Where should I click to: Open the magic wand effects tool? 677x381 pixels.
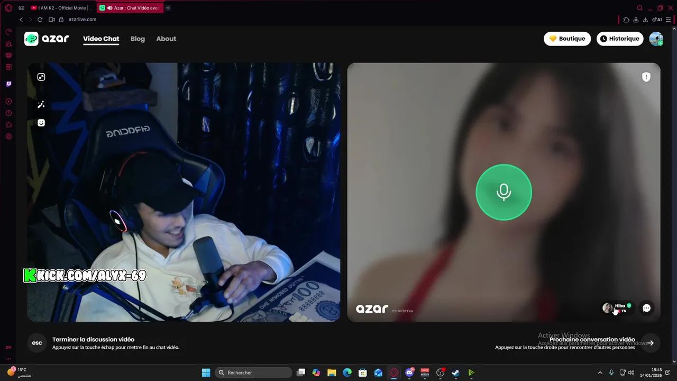tap(41, 105)
